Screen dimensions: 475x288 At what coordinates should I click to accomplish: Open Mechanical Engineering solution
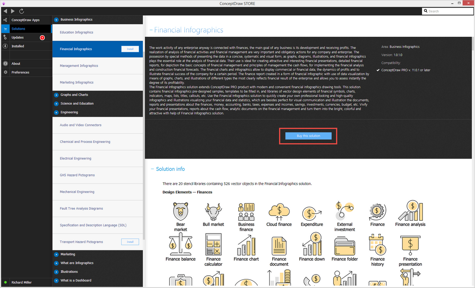[x=97, y=192]
